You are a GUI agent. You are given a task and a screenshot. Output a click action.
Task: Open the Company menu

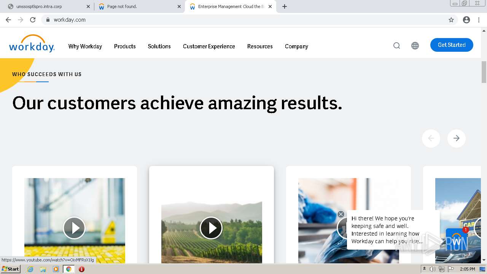point(296,46)
